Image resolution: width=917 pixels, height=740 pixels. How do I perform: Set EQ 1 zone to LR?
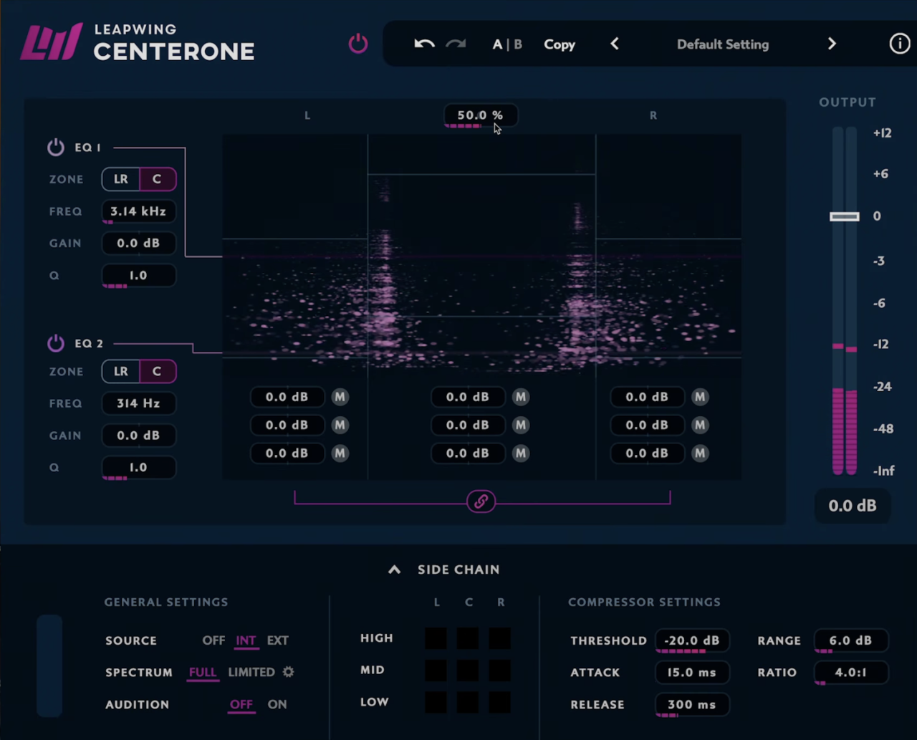[121, 179]
